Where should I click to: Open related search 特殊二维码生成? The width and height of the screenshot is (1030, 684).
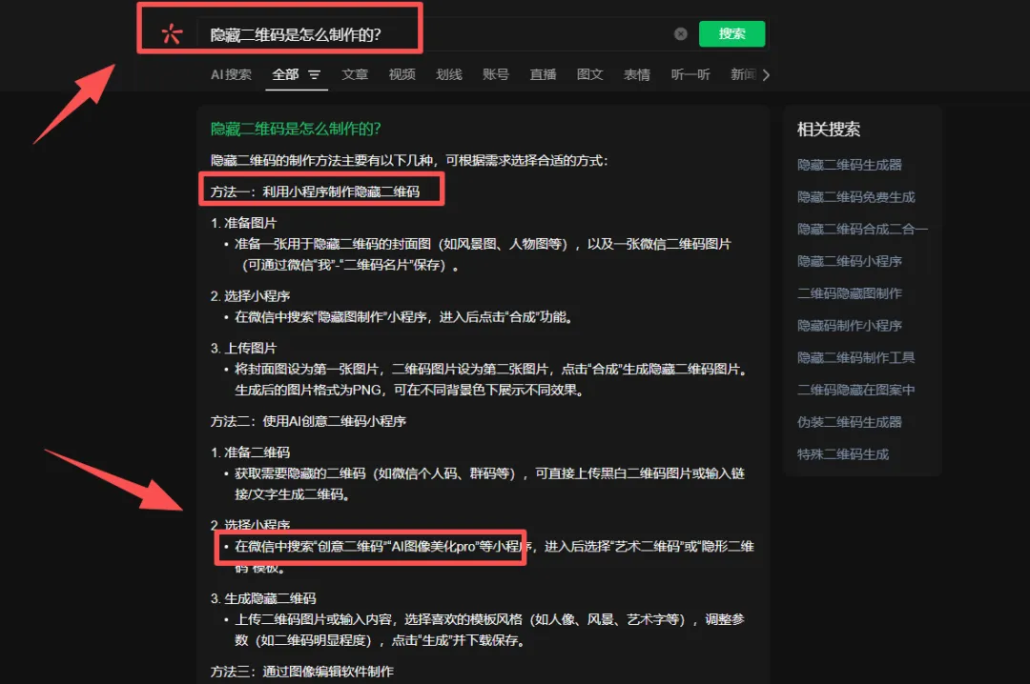coord(843,454)
